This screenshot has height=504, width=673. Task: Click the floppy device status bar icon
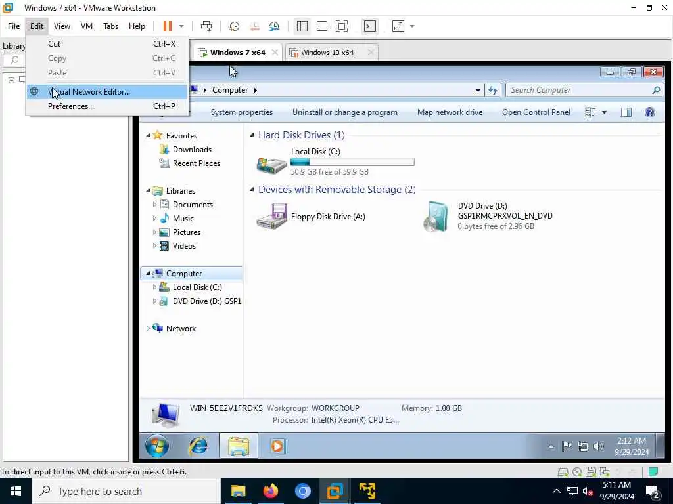tap(591, 472)
